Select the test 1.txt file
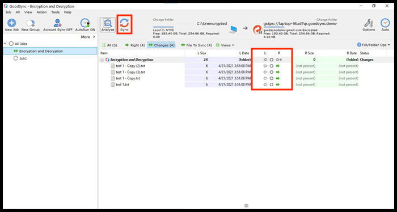 point(123,85)
